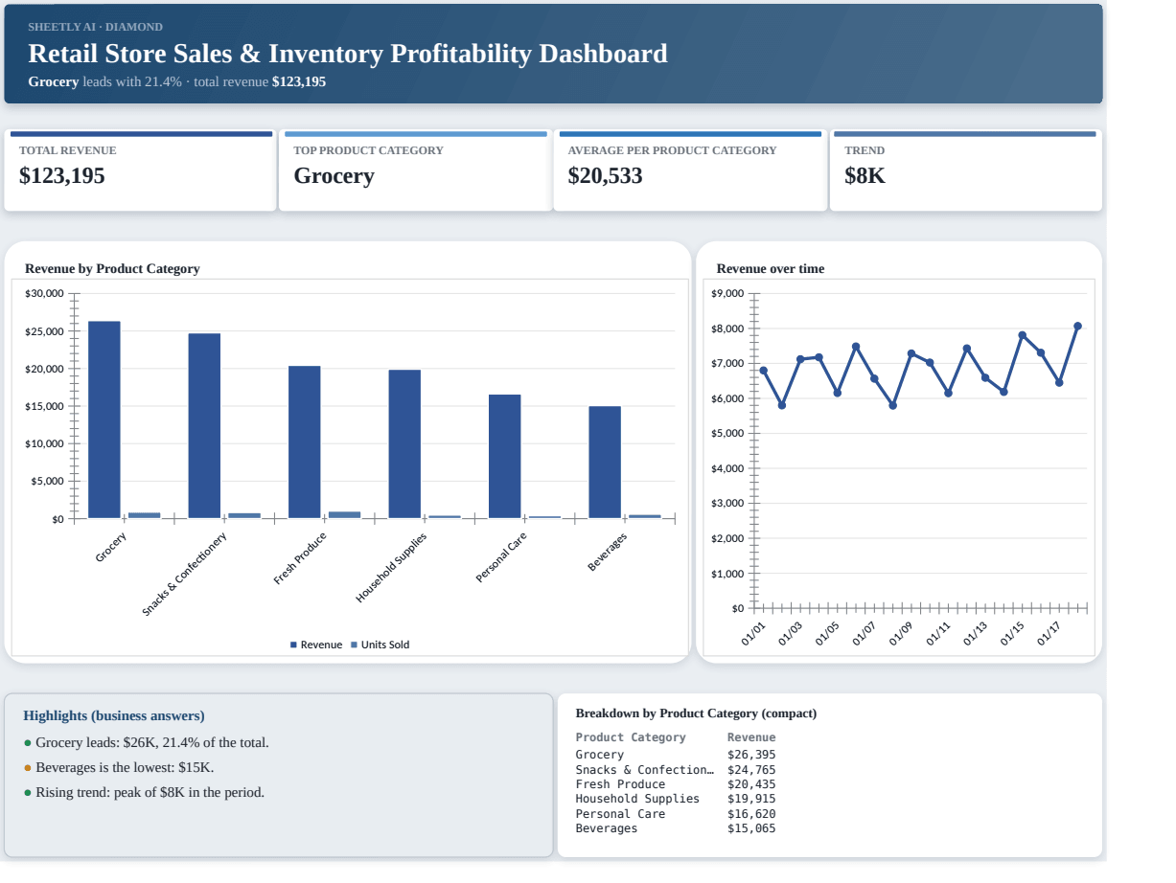Image resolution: width=1176 pixels, height=883 pixels.
Task: Click the Grocery revenue bar in the chart
Action: click(x=104, y=419)
